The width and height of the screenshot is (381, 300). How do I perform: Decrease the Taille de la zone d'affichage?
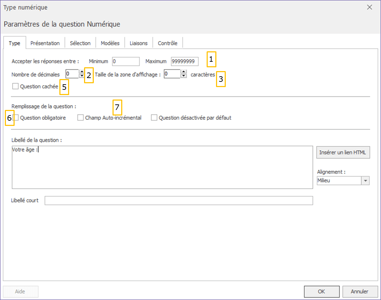tap(184, 76)
